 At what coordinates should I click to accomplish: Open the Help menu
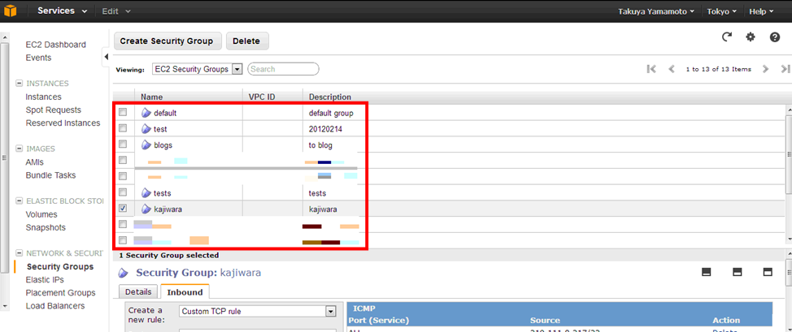click(761, 11)
